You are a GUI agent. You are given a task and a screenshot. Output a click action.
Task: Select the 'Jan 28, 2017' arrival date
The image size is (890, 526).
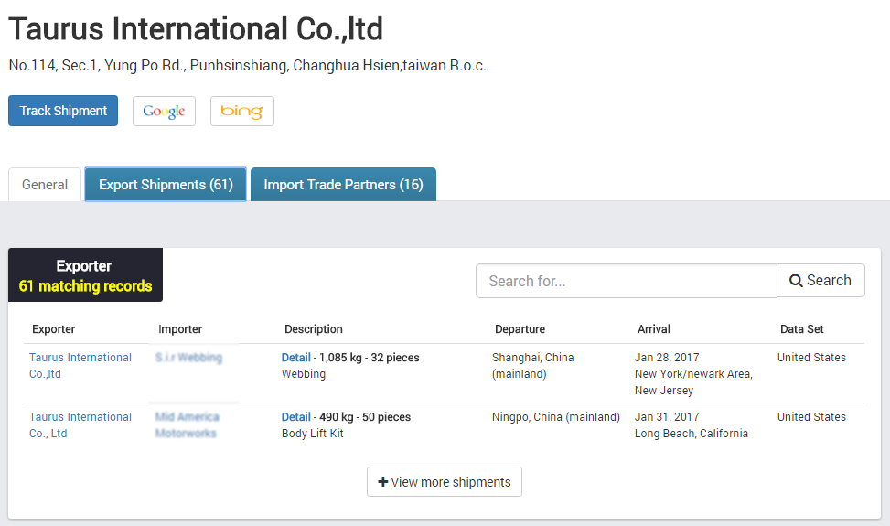(x=667, y=358)
